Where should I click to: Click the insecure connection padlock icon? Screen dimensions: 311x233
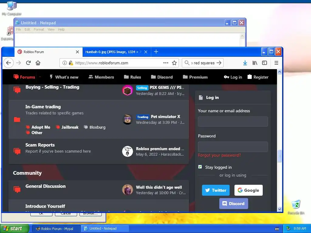[71, 63]
